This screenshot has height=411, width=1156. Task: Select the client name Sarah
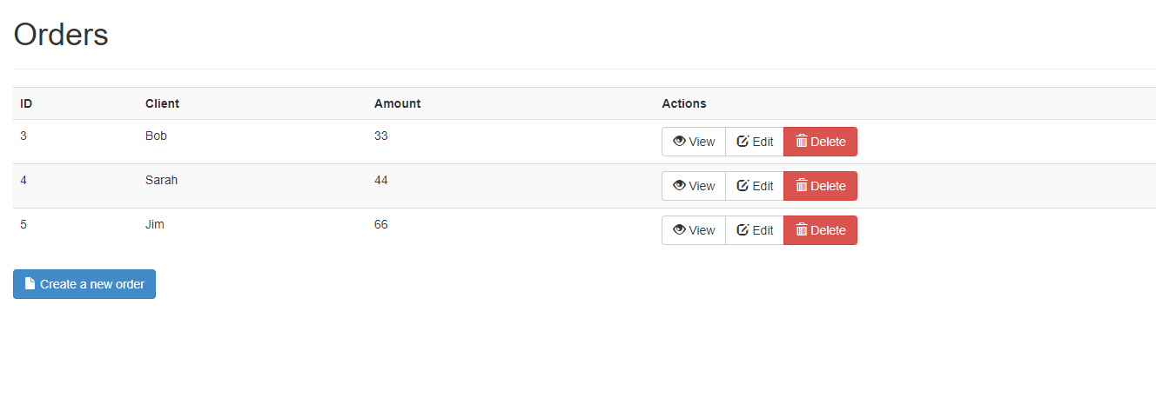(161, 181)
